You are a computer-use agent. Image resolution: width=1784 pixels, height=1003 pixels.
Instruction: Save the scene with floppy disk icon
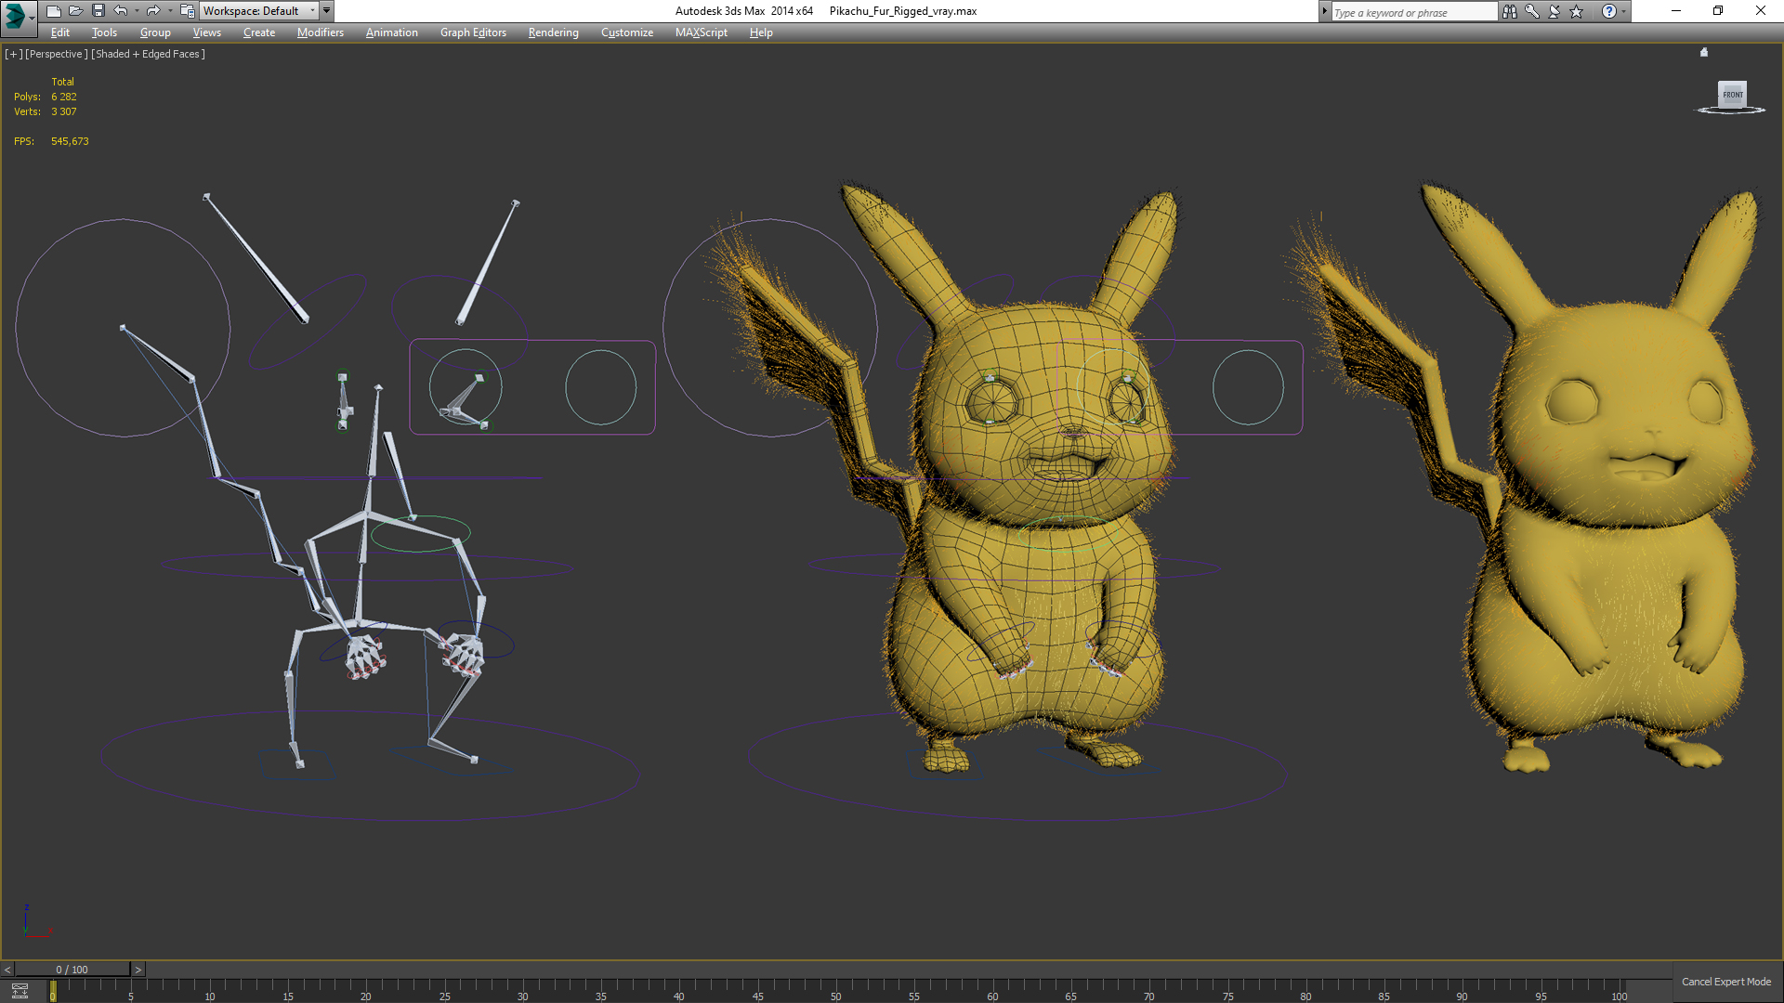pos(98,11)
